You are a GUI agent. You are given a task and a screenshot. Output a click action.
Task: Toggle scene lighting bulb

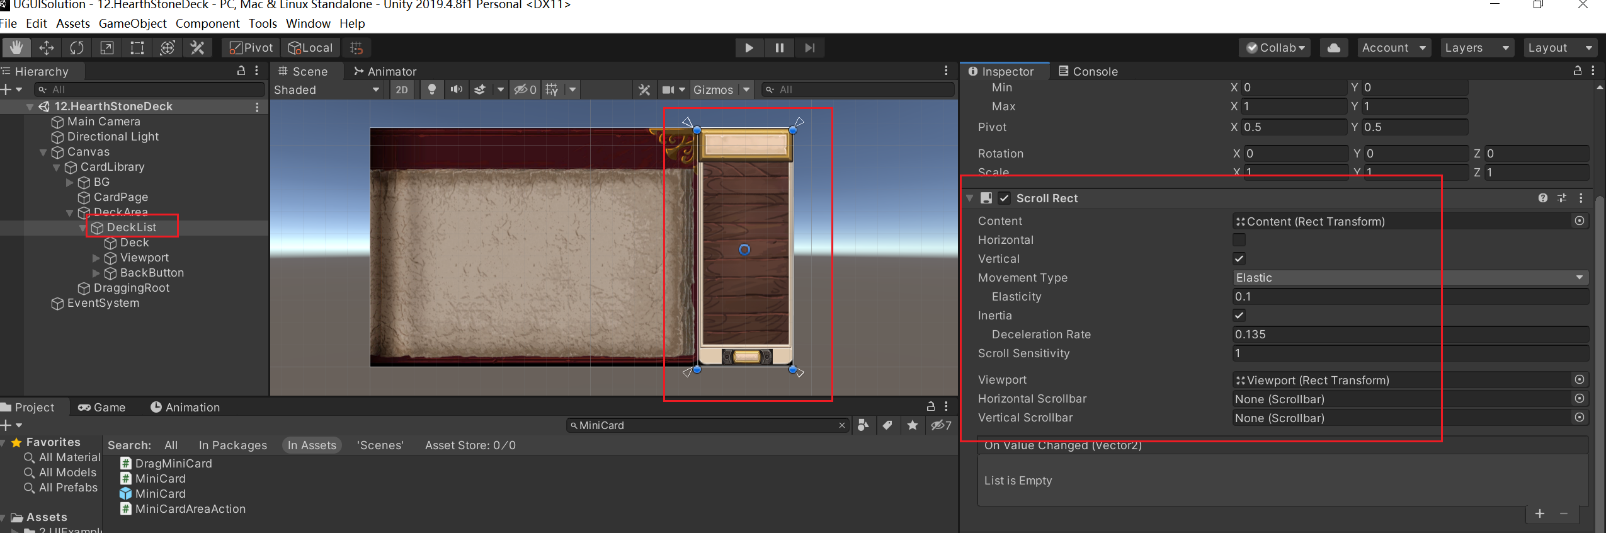(x=432, y=89)
